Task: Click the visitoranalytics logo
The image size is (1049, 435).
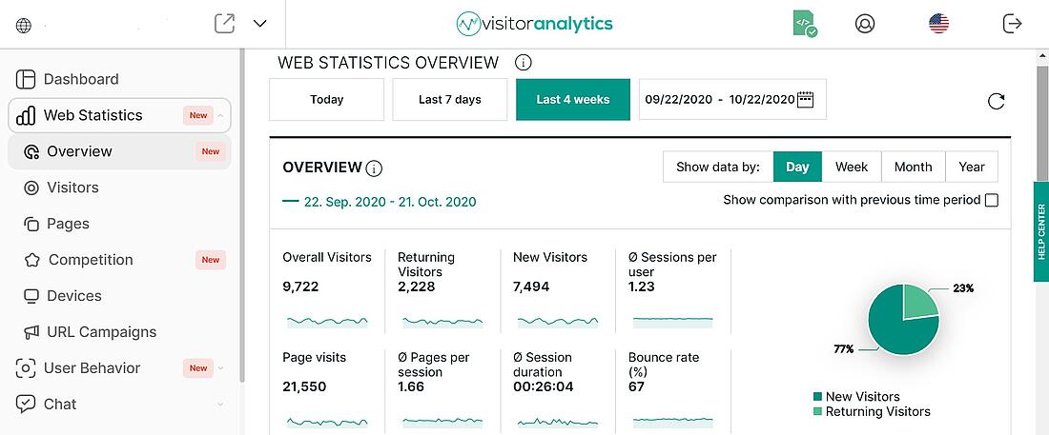Action: 534,24
